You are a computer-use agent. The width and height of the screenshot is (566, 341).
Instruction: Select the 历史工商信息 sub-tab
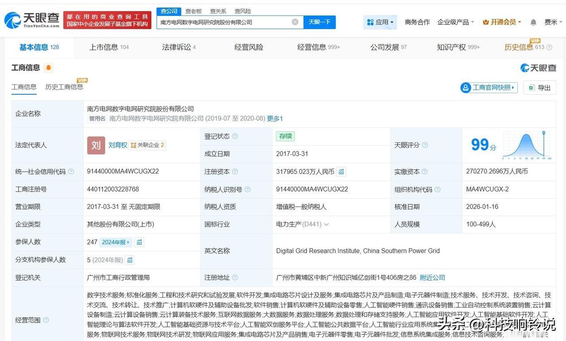coord(64,87)
